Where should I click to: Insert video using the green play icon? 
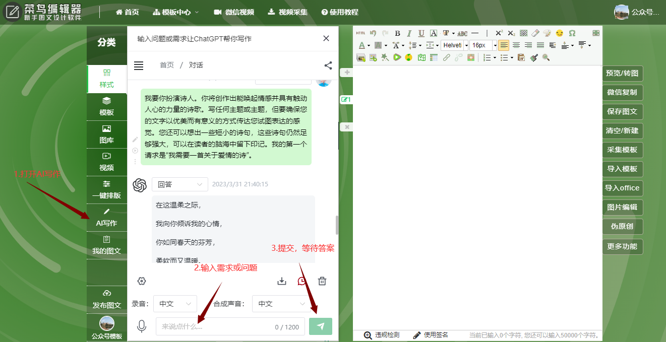tap(397, 57)
